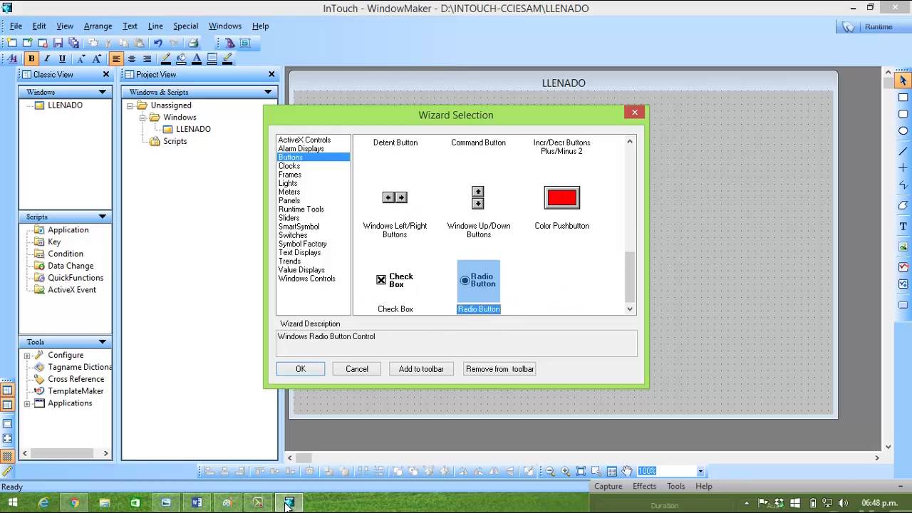
Task: Open the Windows & Scripts dropdown arrow
Action: [x=269, y=92]
